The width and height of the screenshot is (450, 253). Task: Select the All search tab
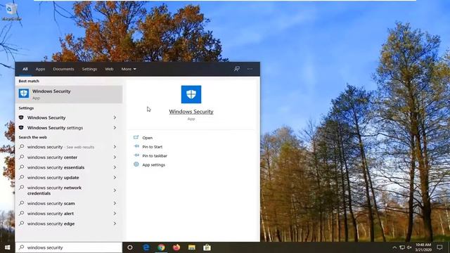click(x=25, y=69)
